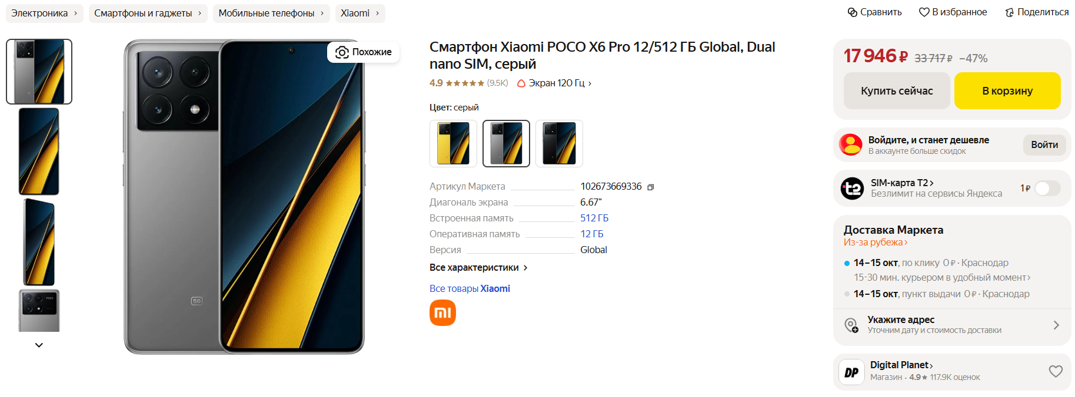
Task: Click the Share (Поделиться) icon
Action: pyautogui.click(x=1010, y=12)
